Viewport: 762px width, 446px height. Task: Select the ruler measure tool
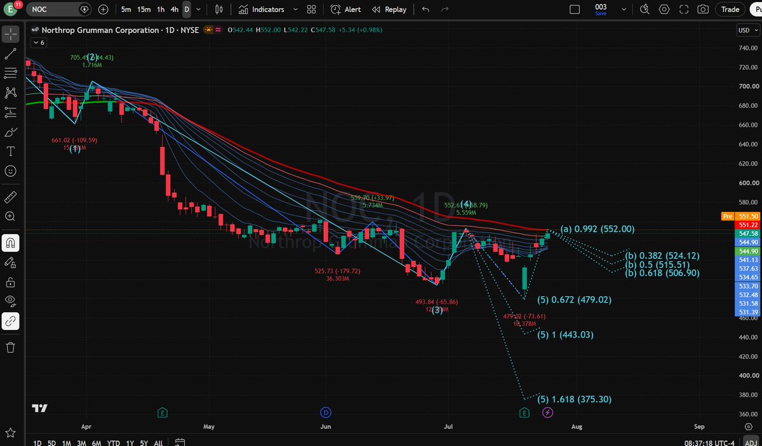[10, 196]
